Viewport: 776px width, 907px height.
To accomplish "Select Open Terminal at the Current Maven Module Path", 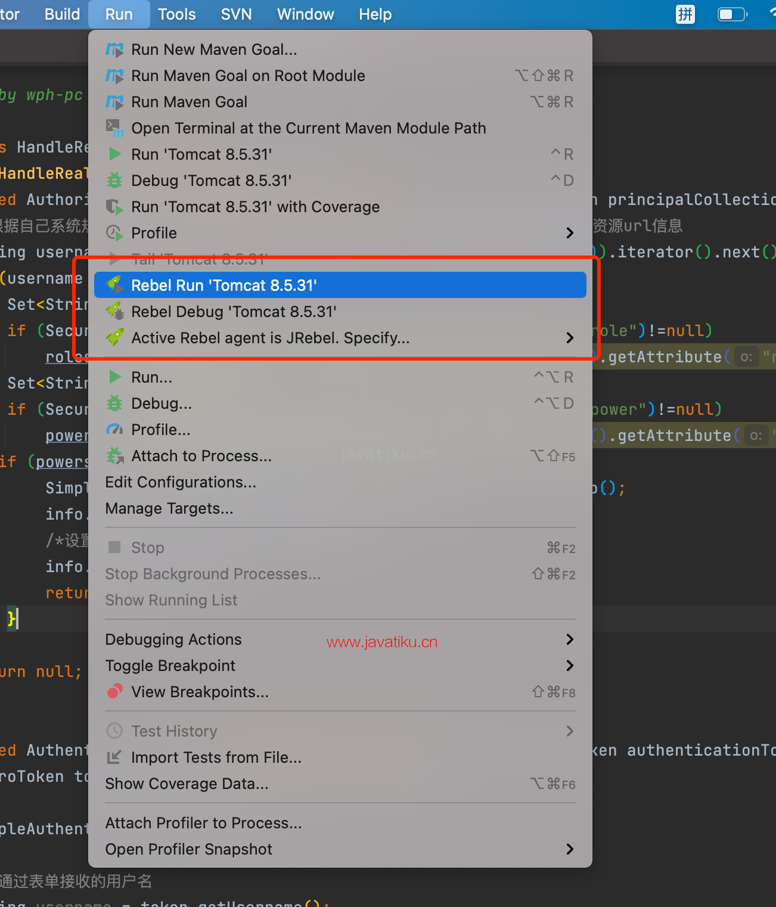I will pyautogui.click(x=340, y=128).
